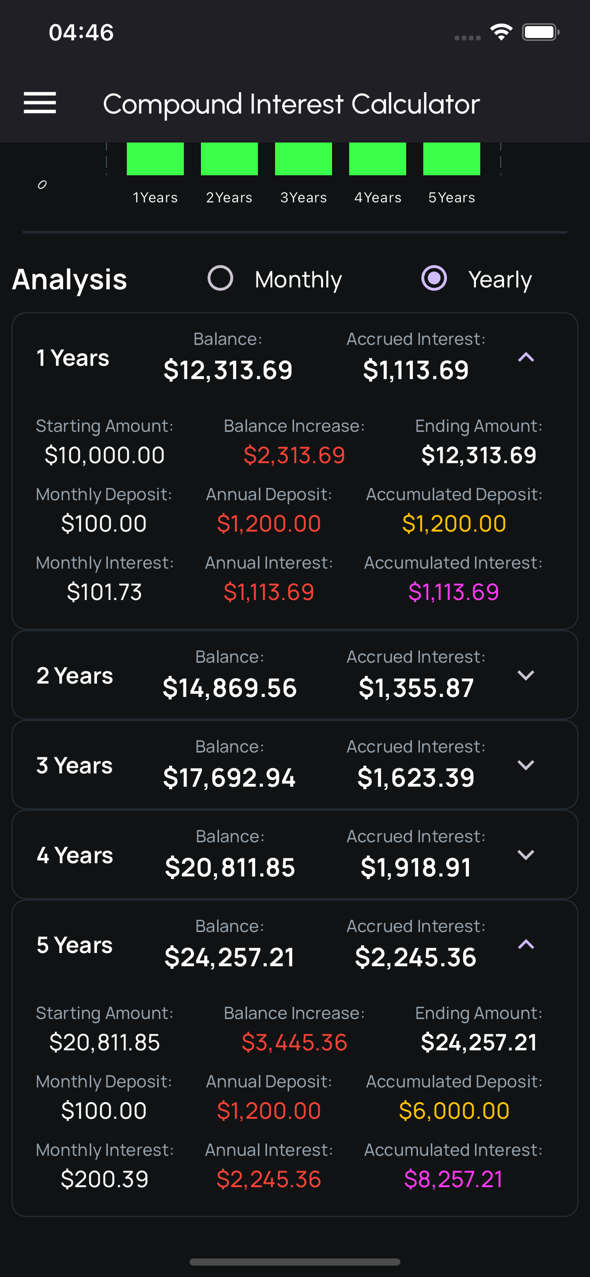Tap the Analysis section heading
The width and height of the screenshot is (590, 1277).
pyautogui.click(x=70, y=279)
